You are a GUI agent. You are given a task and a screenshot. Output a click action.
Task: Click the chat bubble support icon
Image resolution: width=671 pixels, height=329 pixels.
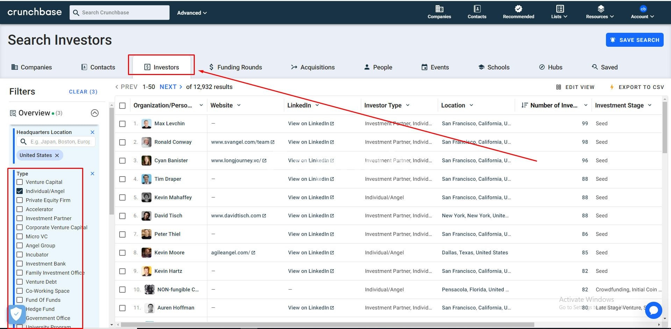coord(653,310)
